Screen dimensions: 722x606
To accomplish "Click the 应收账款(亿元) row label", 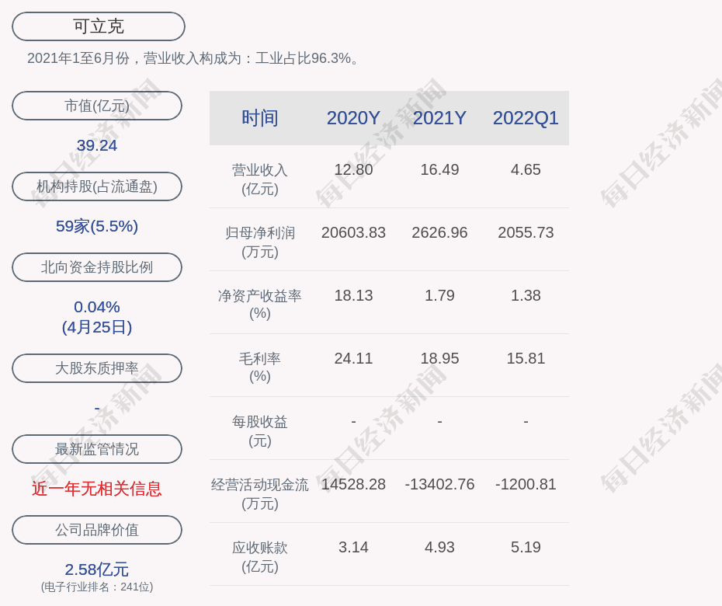I will point(260,557).
